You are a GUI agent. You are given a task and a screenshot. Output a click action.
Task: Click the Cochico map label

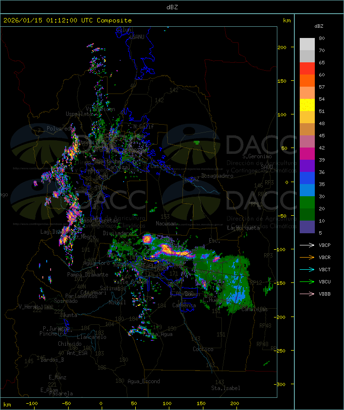pos(203,349)
